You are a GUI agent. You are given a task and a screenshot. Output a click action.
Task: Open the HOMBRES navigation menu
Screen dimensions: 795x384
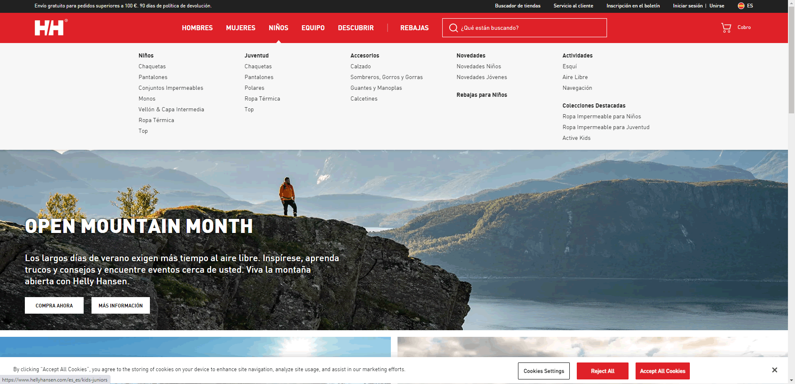(197, 28)
